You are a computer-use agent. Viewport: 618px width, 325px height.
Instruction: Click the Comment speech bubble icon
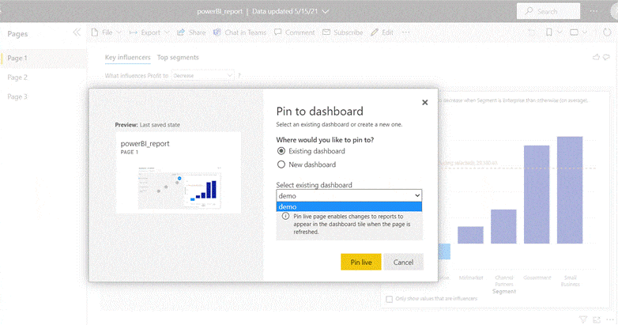pyautogui.click(x=278, y=32)
